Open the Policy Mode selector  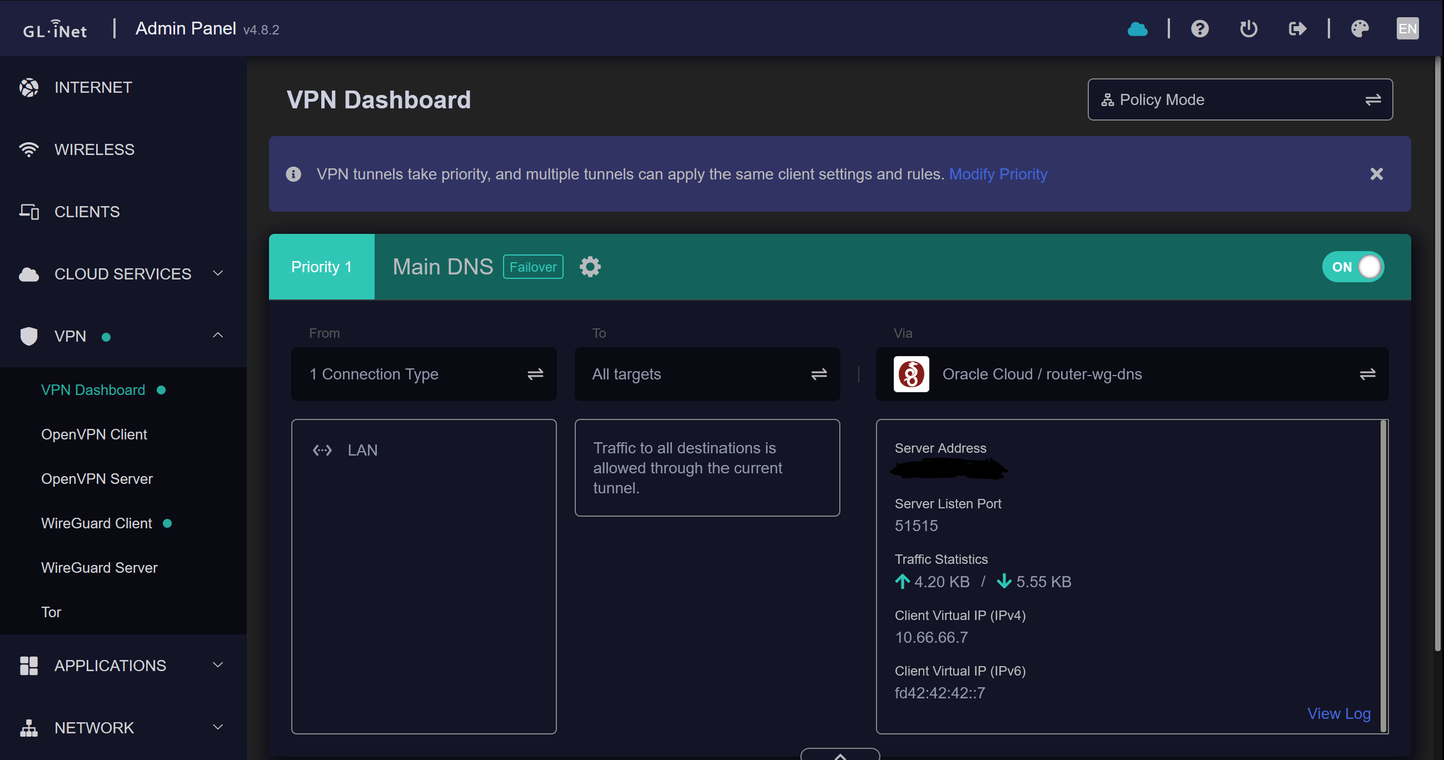[1240, 100]
